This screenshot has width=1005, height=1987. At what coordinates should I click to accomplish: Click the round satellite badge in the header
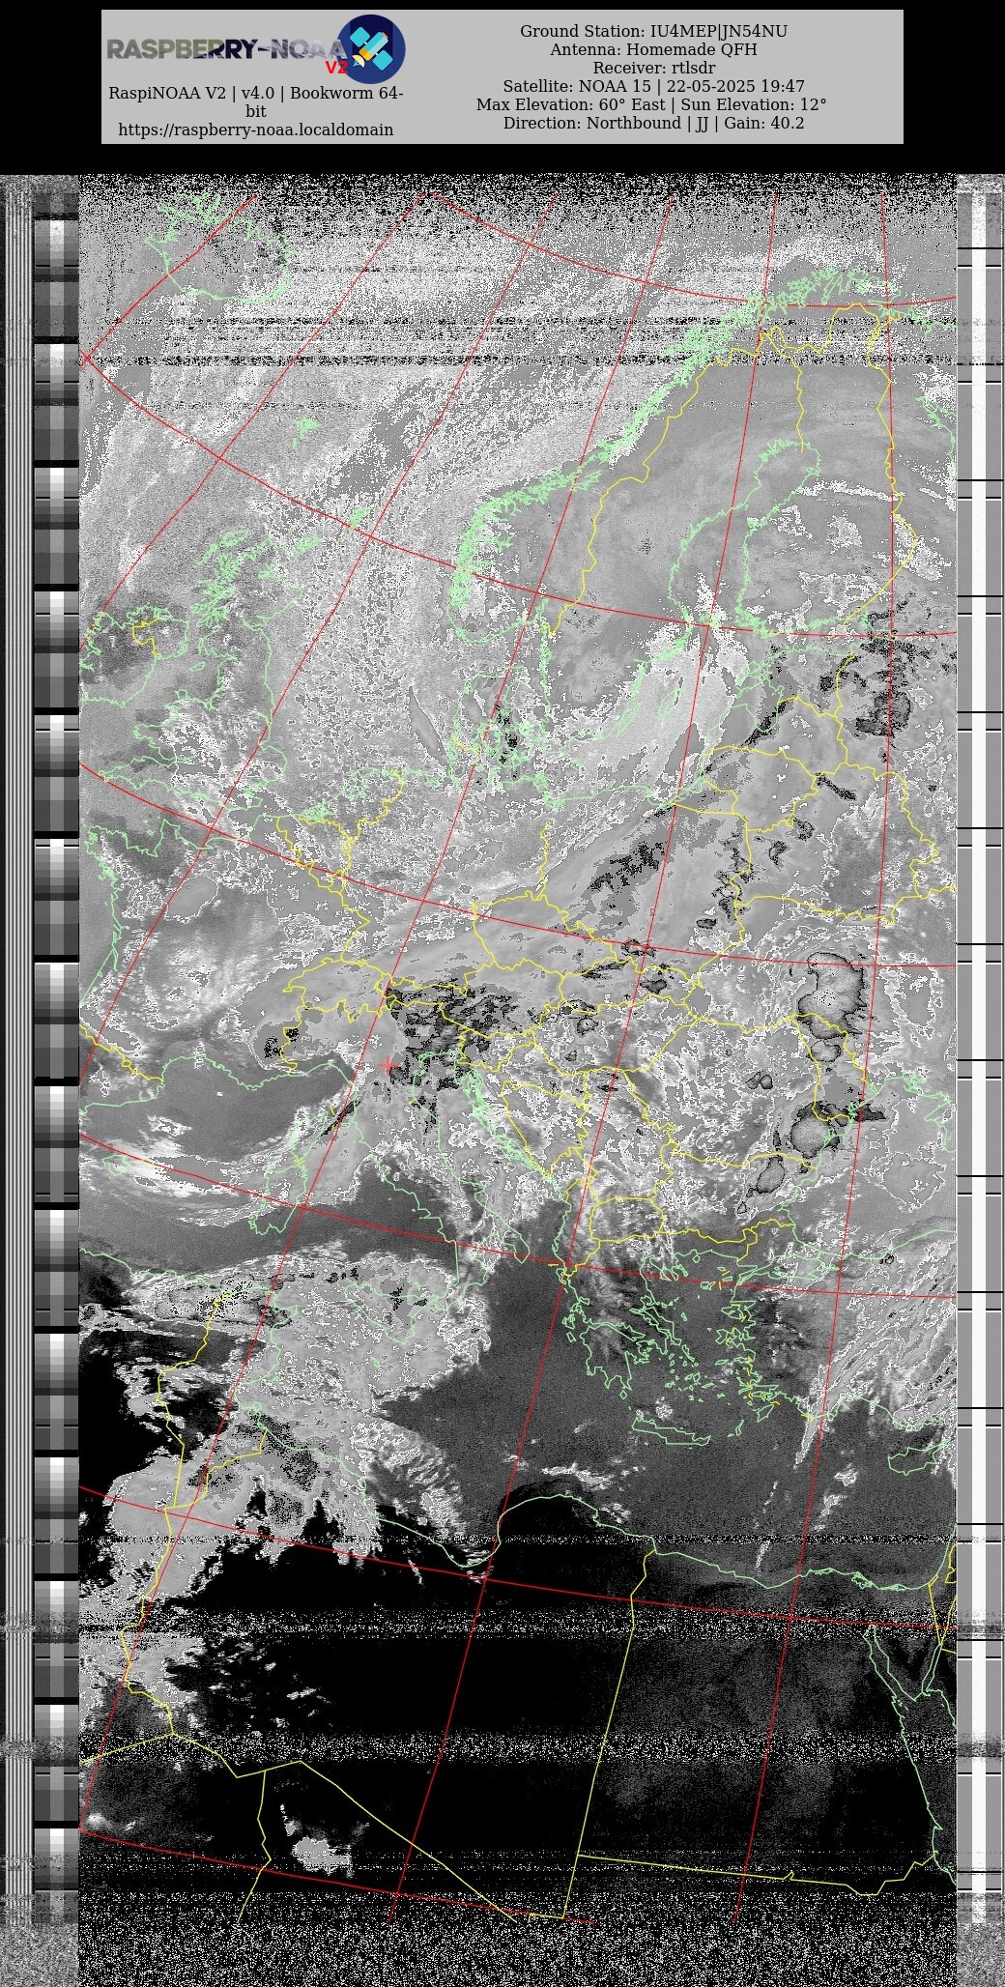click(x=370, y=48)
